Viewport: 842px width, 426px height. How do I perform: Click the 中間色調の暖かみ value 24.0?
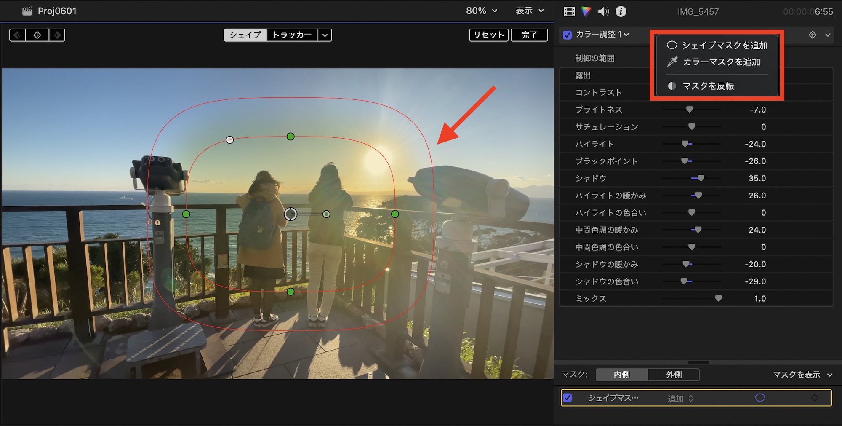(x=757, y=230)
